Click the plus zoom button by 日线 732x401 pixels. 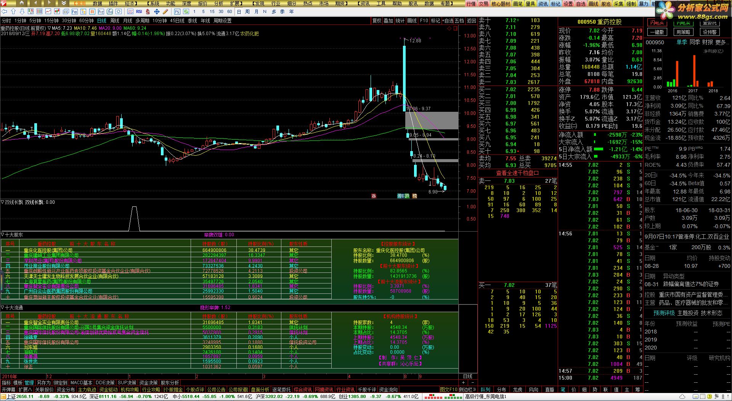tap(464, 382)
